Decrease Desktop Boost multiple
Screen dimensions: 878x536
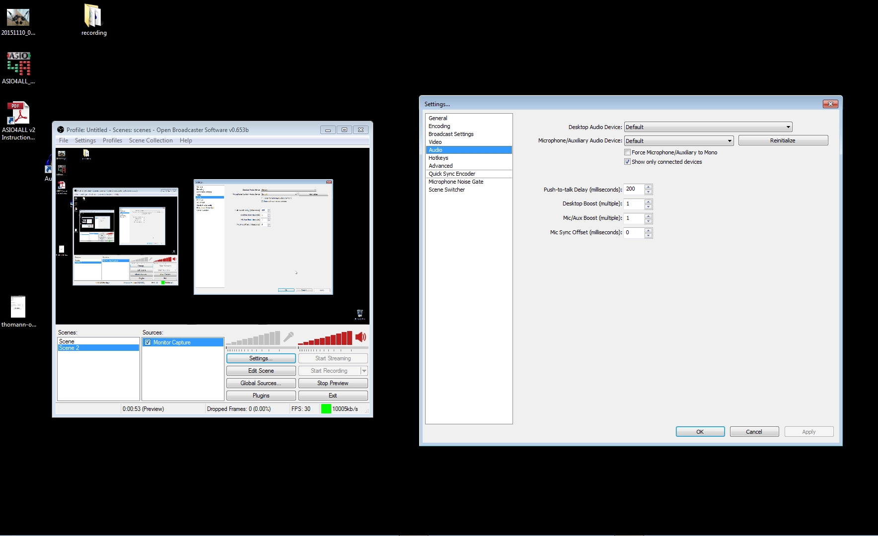click(x=648, y=206)
